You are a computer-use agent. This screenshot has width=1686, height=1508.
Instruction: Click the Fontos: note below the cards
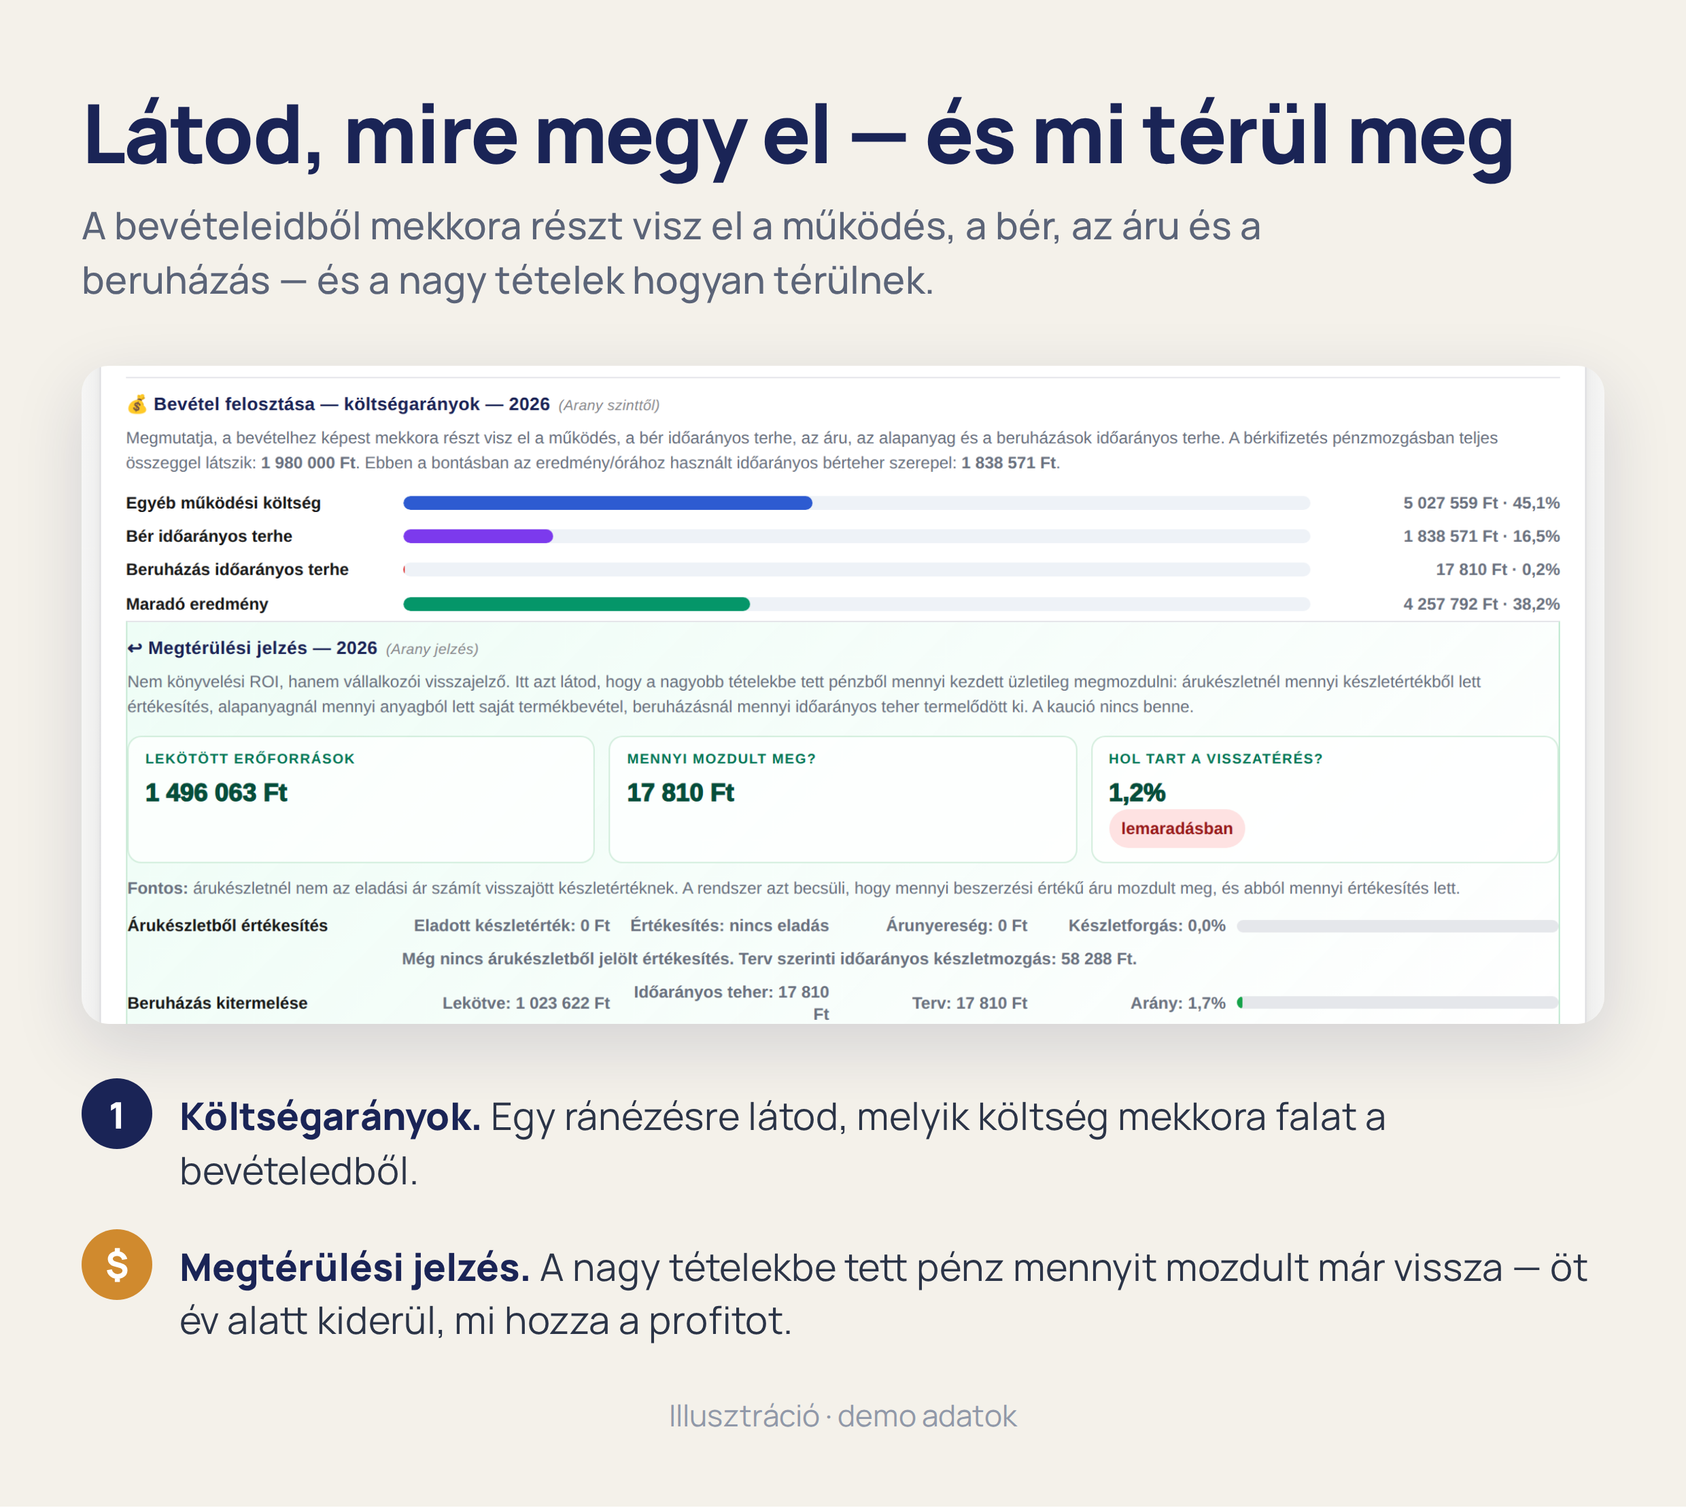(793, 888)
